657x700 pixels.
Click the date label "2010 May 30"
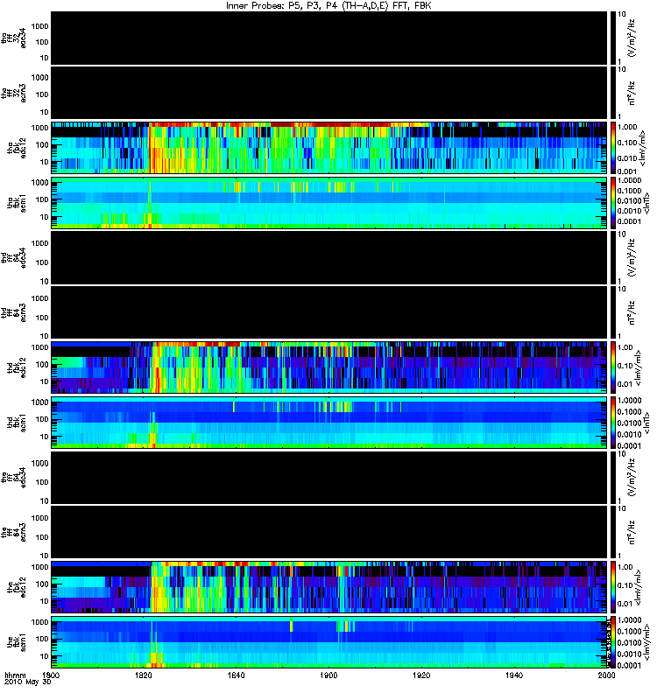(x=28, y=682)
